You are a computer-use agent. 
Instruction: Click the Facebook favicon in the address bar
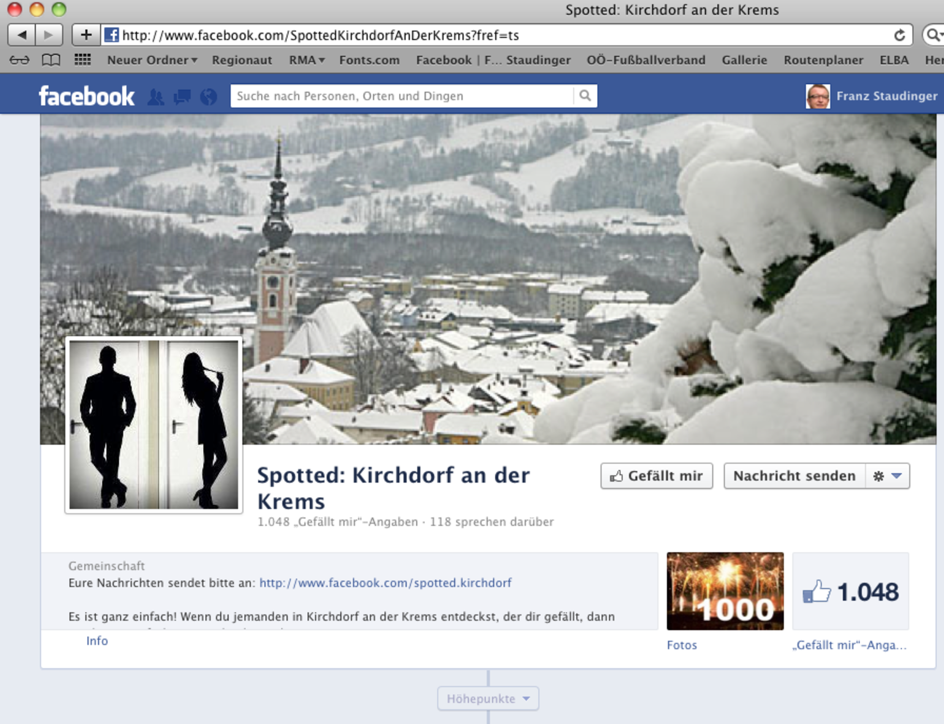111,35
